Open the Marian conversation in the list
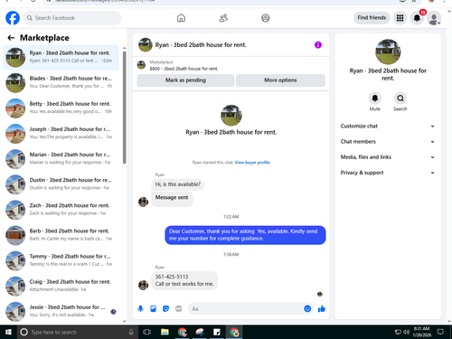Screen dimensions: 452x339 [61, 159]
